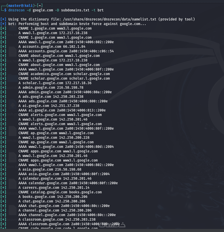Image resolution: width=224 pixels, height=232 pixels.
Task: Select the 'A admin.google.com 216.58.198.78' record
Action: click(51, 88)
